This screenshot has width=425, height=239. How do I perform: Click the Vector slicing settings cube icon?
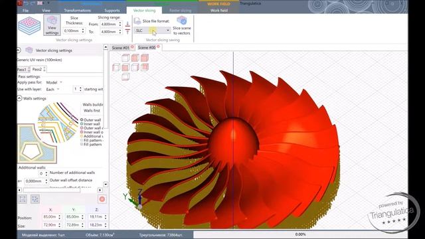tap(29, 50)
